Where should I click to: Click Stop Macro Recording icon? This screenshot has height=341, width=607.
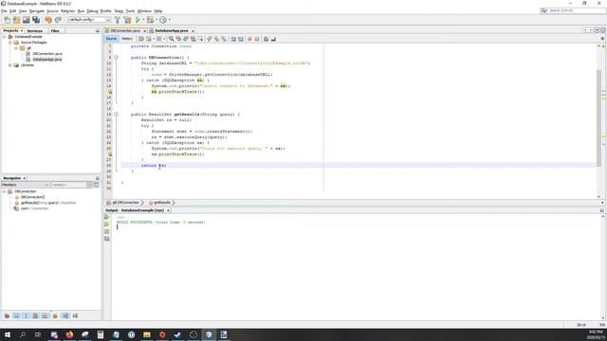click(257, 39)
